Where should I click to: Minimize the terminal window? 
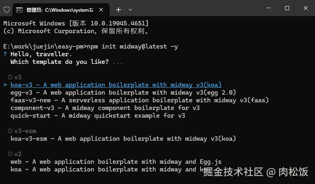click(x=268, y=8)
